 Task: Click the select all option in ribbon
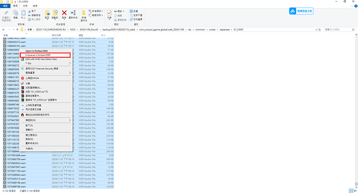(134, 11)
